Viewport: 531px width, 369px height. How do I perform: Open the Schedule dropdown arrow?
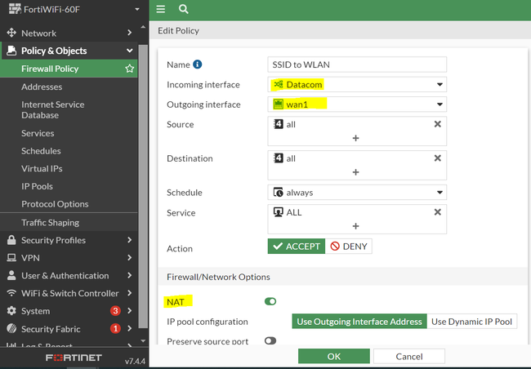point(440,193)
